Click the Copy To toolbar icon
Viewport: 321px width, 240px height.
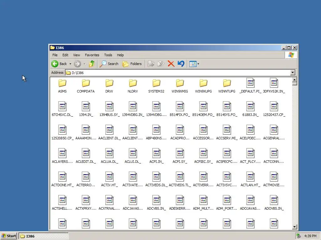(161, 64)
